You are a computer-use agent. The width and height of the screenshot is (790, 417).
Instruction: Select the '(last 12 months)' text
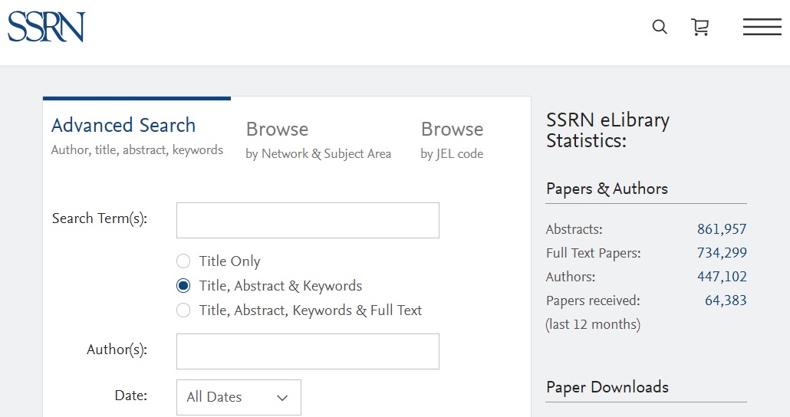[593, 324]
